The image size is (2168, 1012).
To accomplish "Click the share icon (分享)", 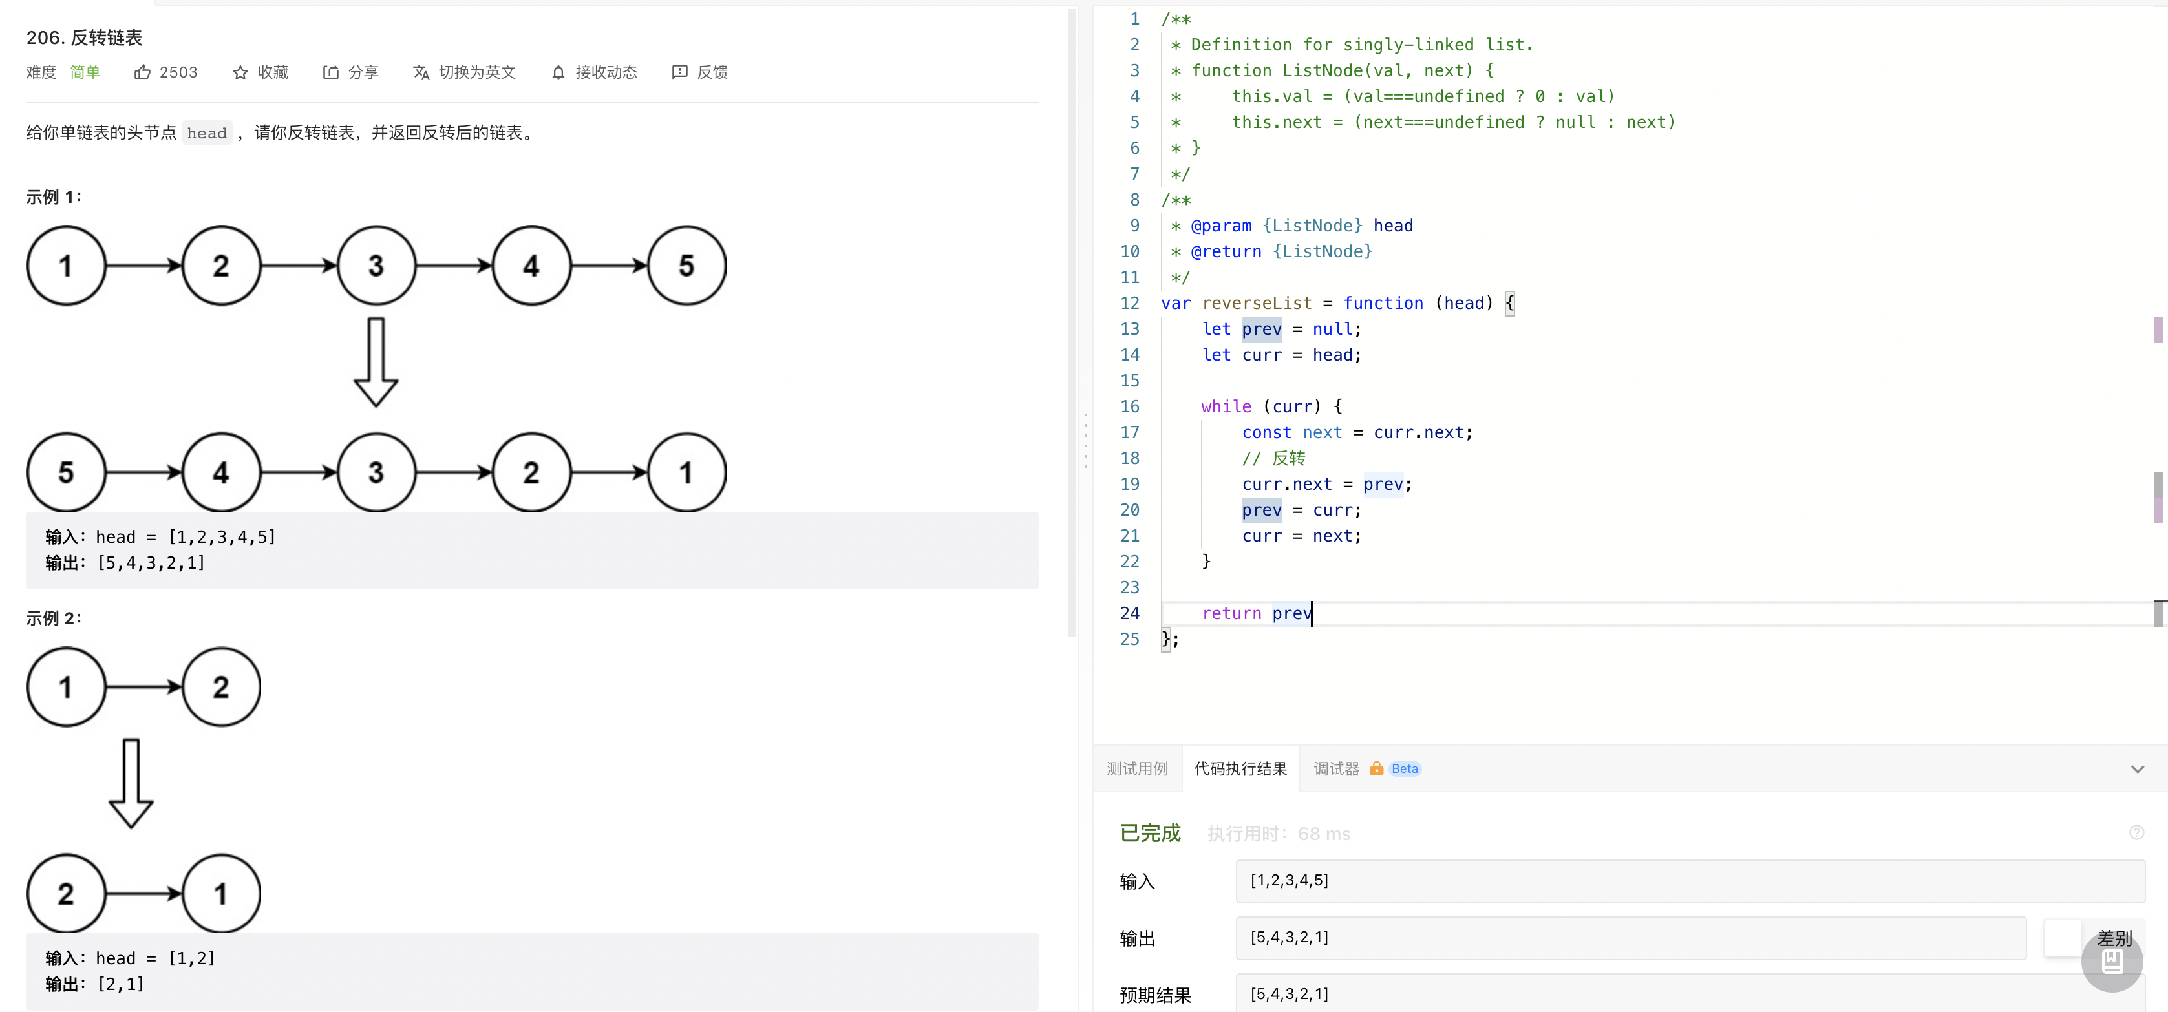I will click(x=331, y=72).
